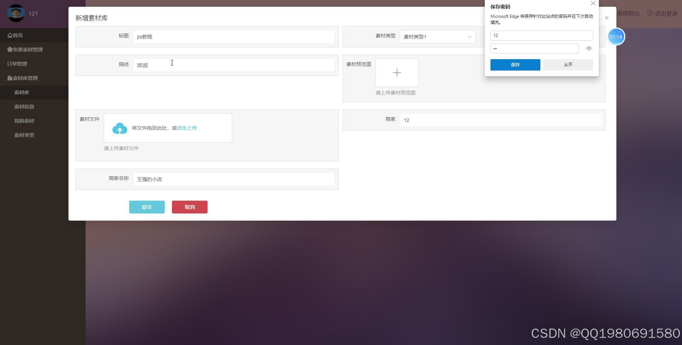Click the 描述 input field
Screen dimensions: 682x345
[234, 65]
